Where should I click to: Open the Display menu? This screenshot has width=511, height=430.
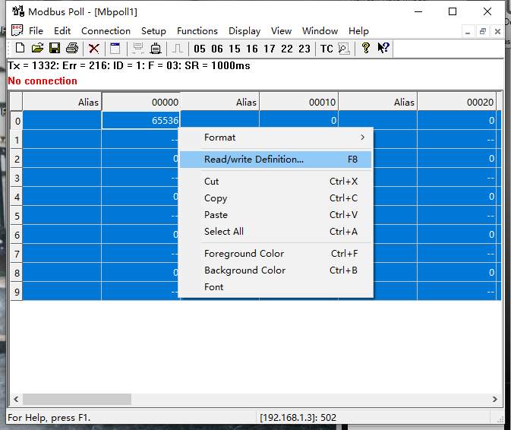click(x=244, y=30)
